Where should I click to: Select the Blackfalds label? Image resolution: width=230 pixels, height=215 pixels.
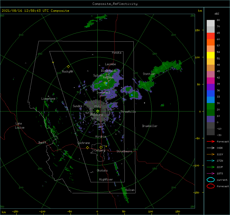(x=109, y=71)
